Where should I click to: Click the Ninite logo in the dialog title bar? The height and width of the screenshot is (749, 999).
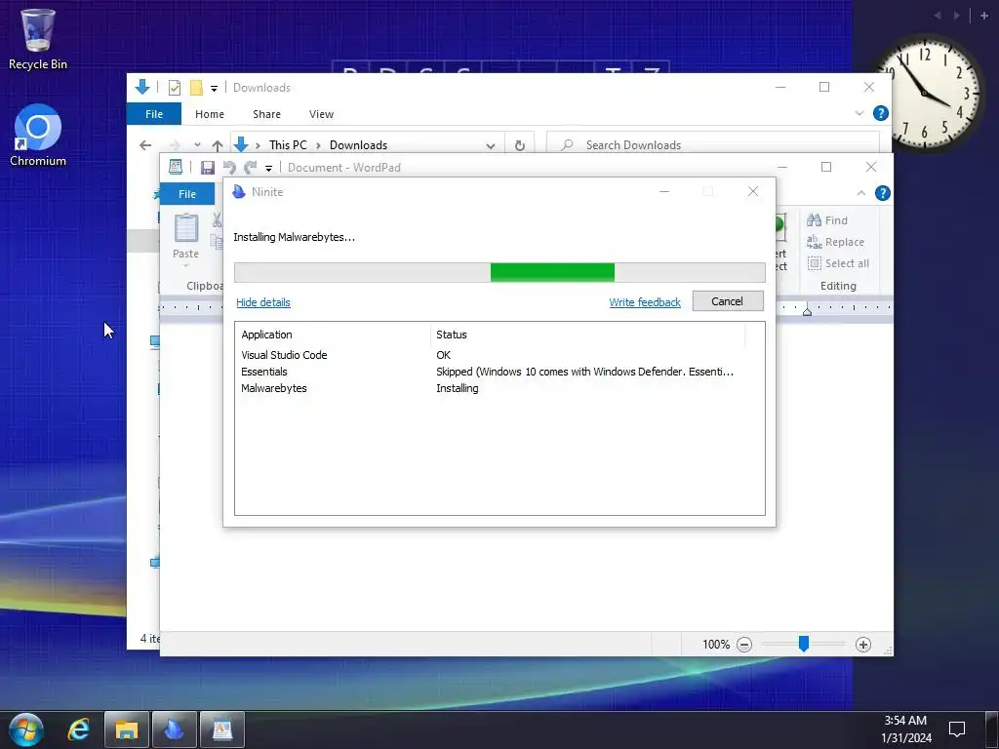[x=239, y=192]
